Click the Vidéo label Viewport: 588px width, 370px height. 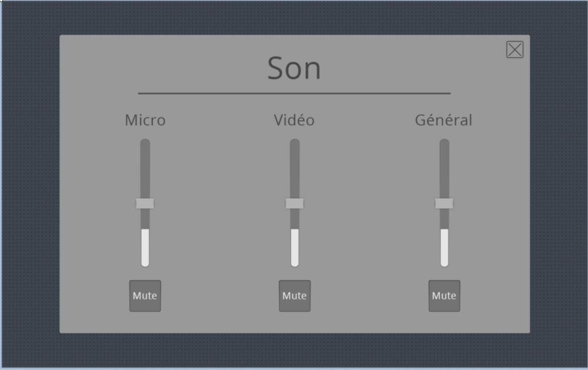(x=294, y=121)
